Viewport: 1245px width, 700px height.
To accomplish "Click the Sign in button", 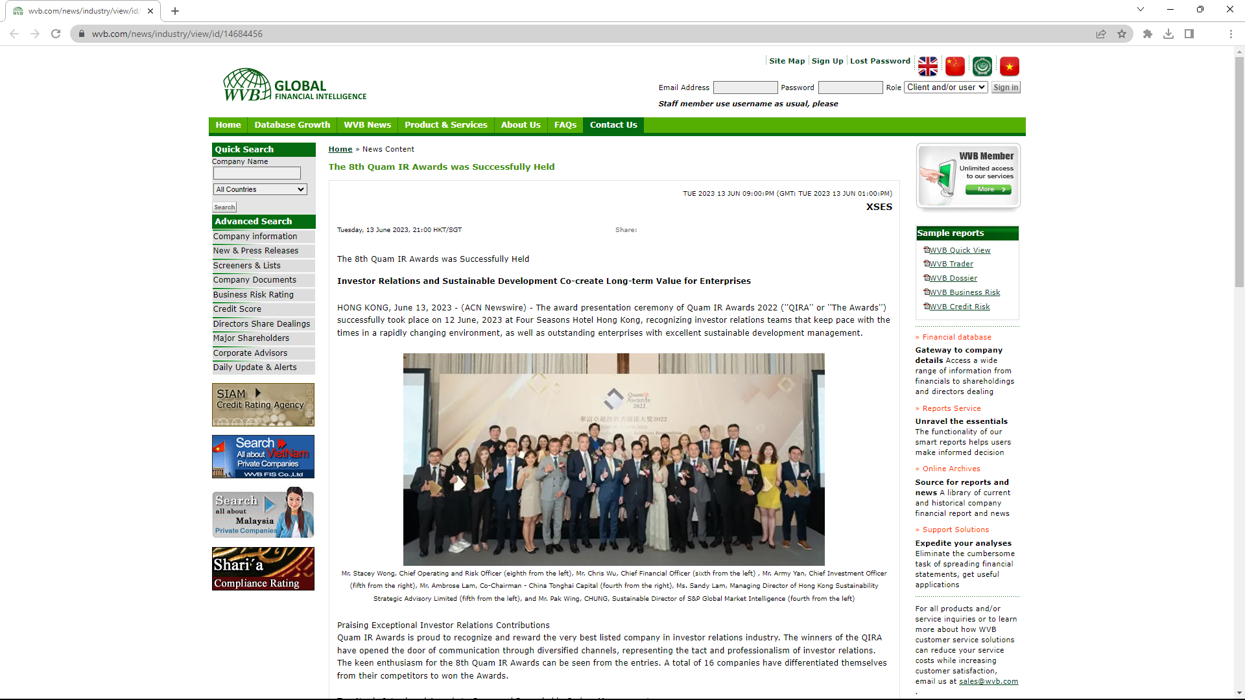I will tap(1006, 87).
